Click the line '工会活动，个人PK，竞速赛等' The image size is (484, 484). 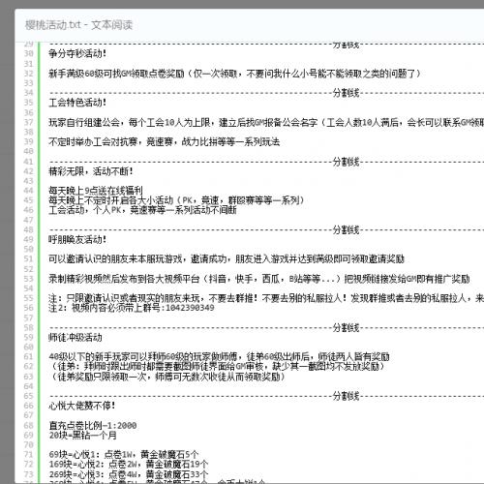pos(142,210)
